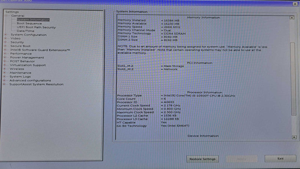Expand the Video plus icon

6,38
